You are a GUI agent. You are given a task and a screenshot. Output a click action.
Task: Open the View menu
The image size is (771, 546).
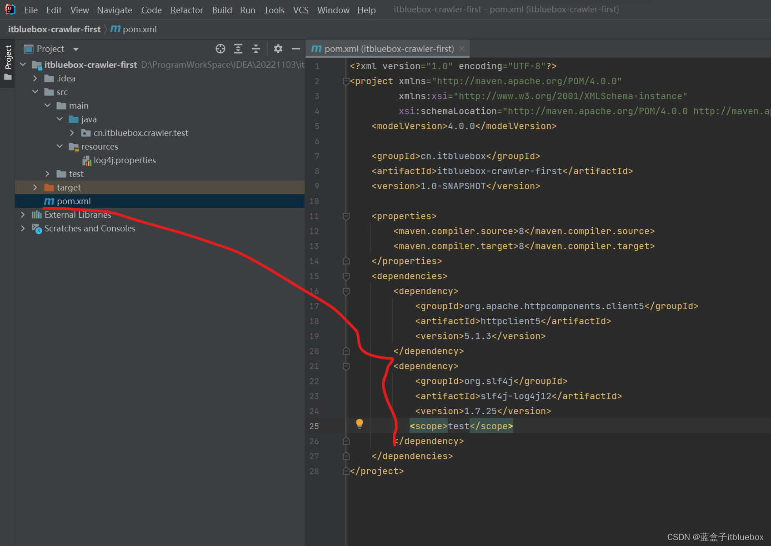click(80, 10)
